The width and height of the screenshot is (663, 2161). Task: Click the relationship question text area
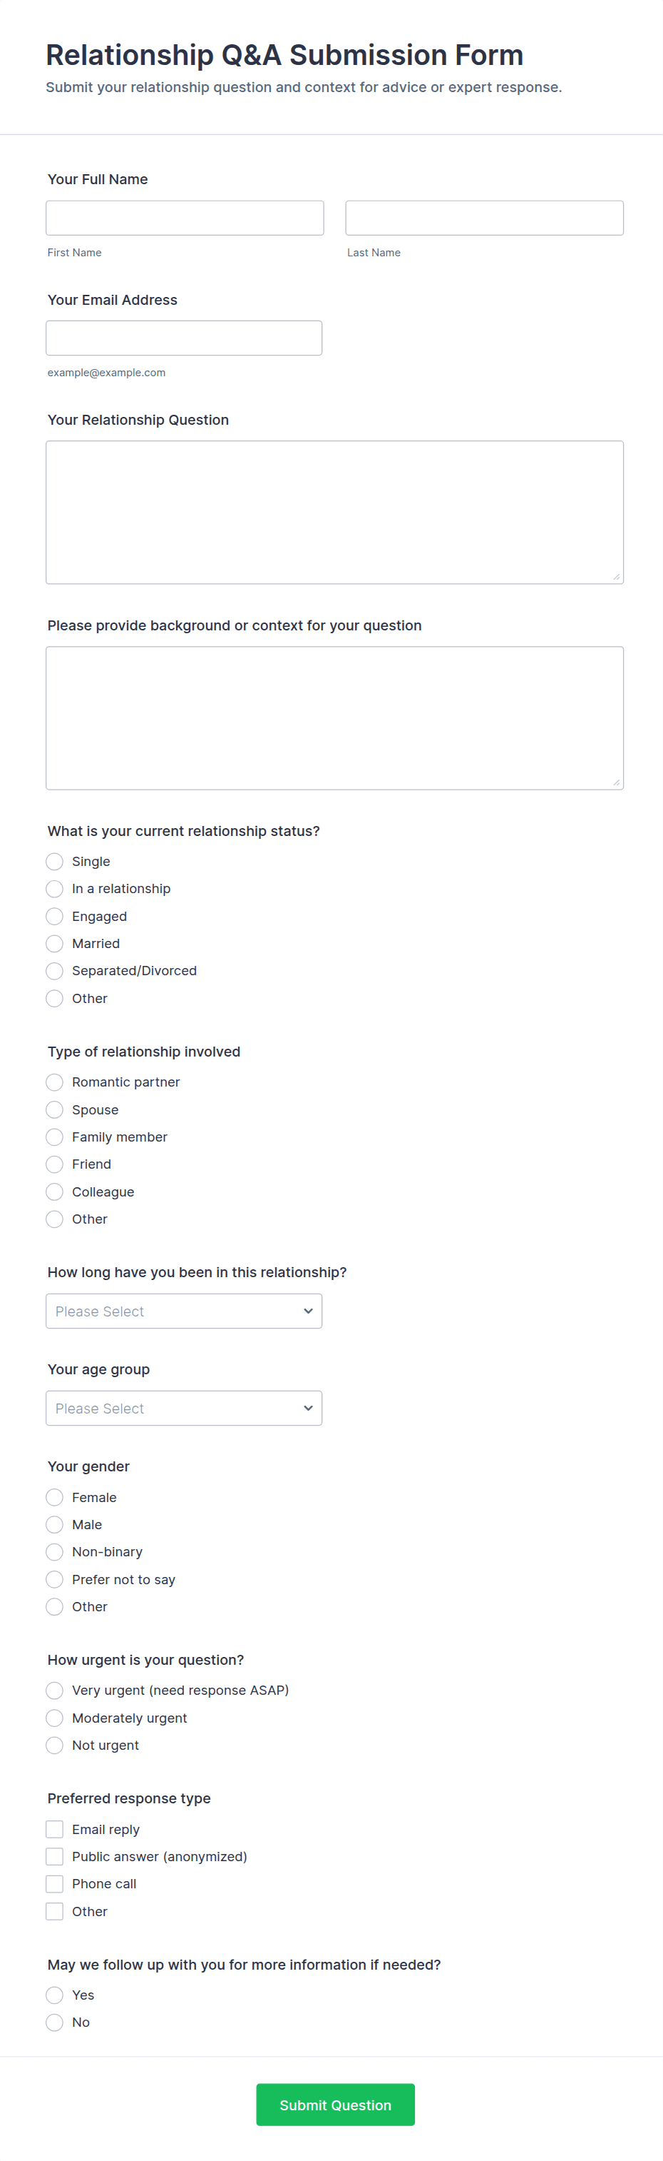(334, 512)
